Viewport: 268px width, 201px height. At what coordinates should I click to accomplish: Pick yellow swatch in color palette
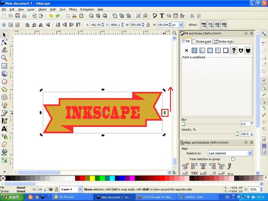(93, 178)
